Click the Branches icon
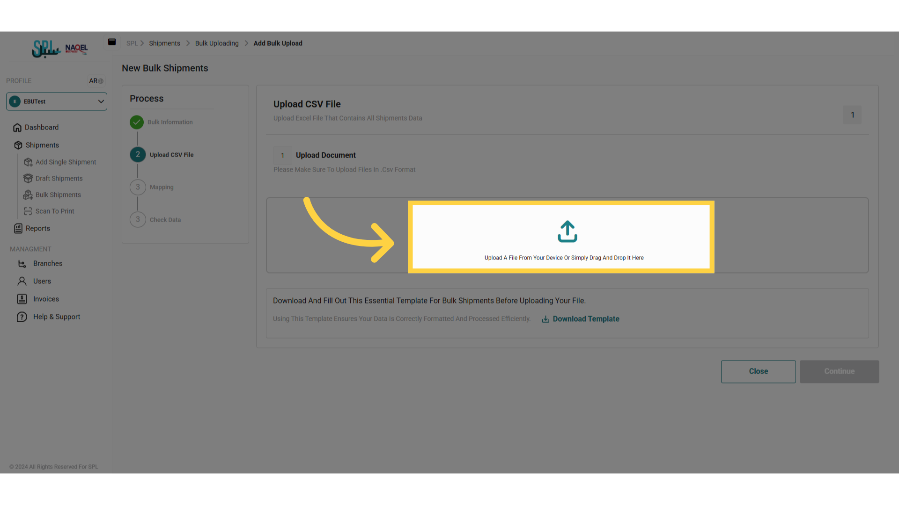 pos(22,264)
